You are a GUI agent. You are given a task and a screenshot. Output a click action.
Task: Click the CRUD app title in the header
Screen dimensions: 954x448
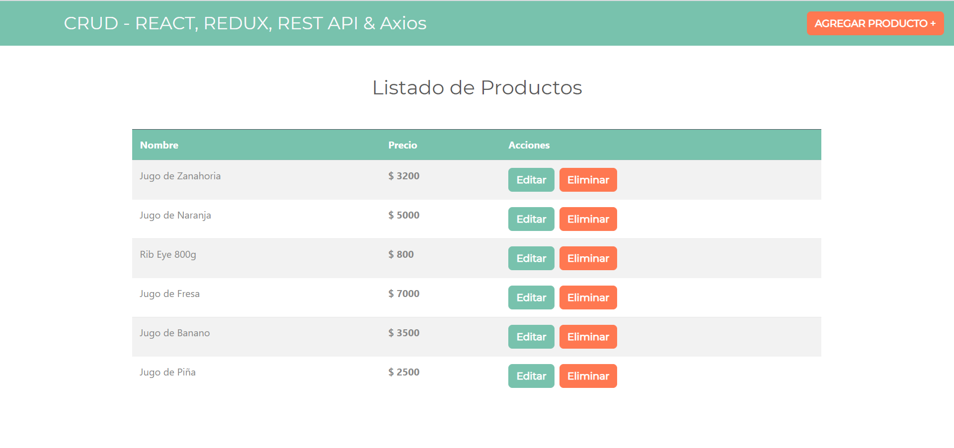click(245, 23)
